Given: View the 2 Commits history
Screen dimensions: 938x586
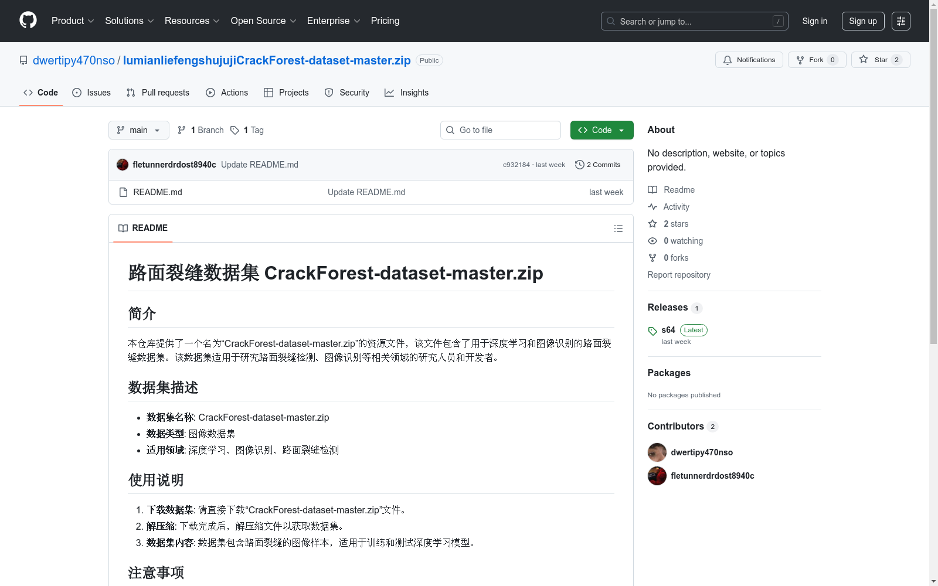Looking at the screenshot, I should click(x=597, y=165).
